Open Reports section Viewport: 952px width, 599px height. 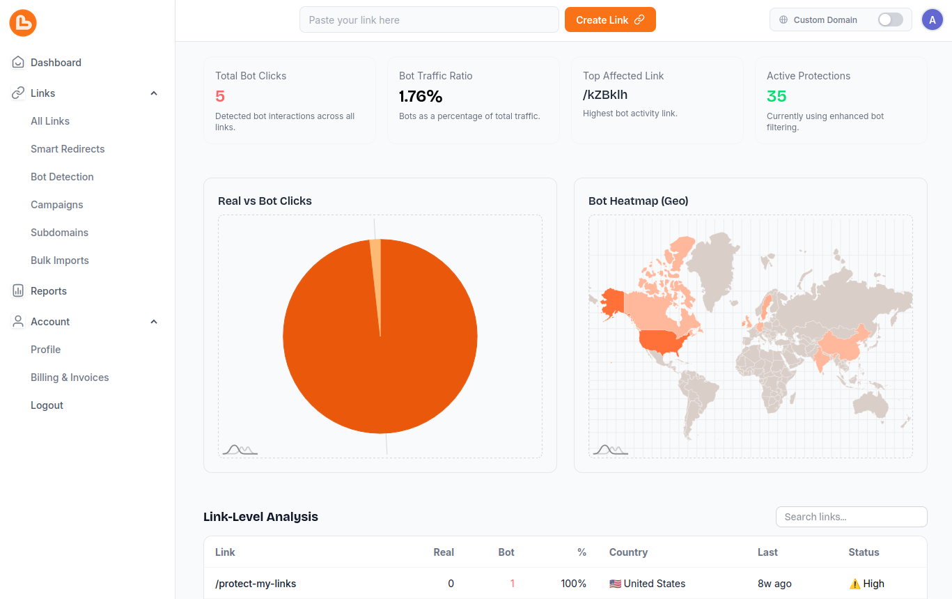pyautogui.click(x=49, y=291)
